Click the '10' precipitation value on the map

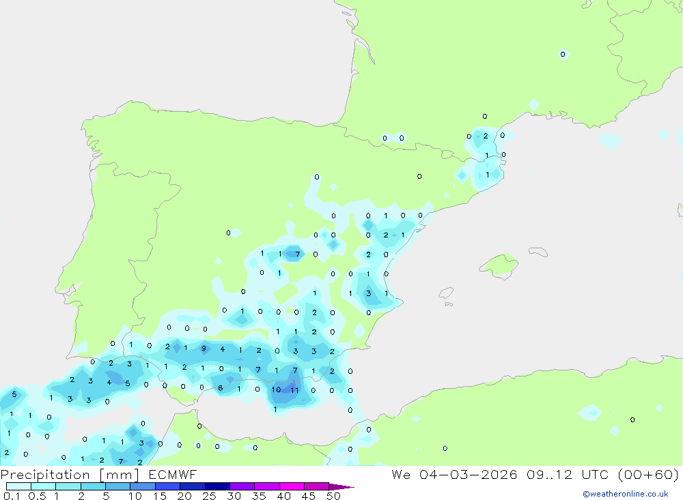tap(276, 389)
